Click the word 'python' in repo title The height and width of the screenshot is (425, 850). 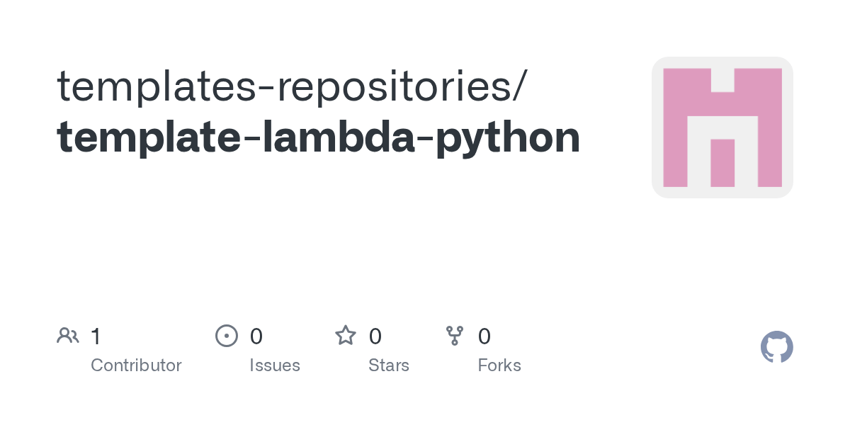tap(507, 138)
